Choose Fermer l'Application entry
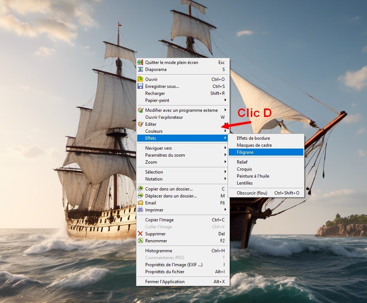The image size is (367, 303). tap(182, 281)
